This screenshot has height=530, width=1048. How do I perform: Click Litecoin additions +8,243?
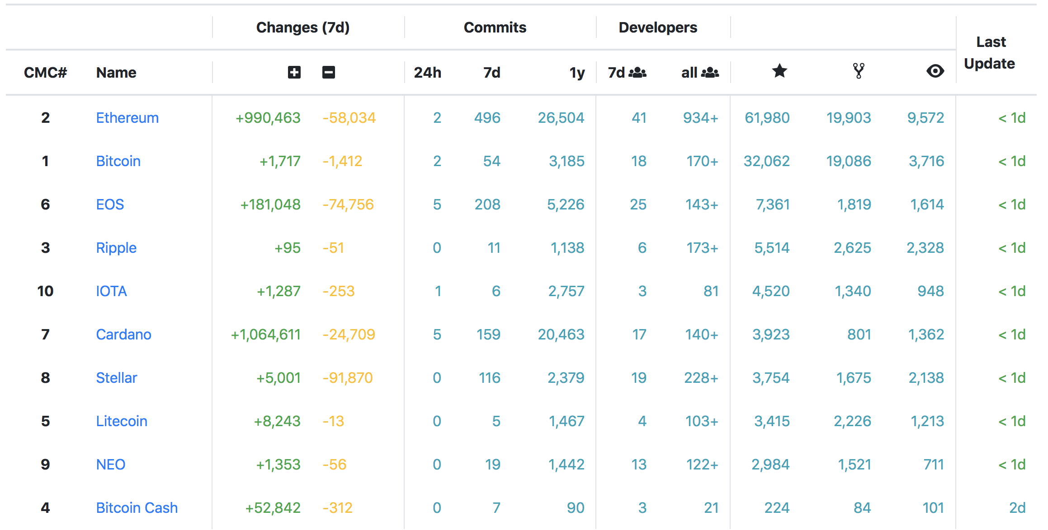tap(277, 421)
